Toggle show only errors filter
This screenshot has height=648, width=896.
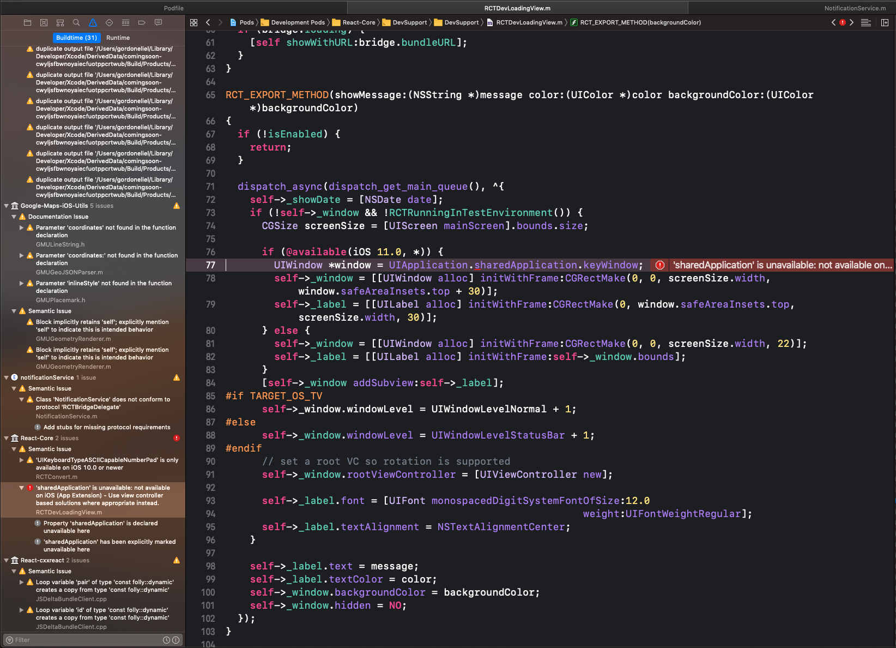pyautogui.click(x=175, y=640)
